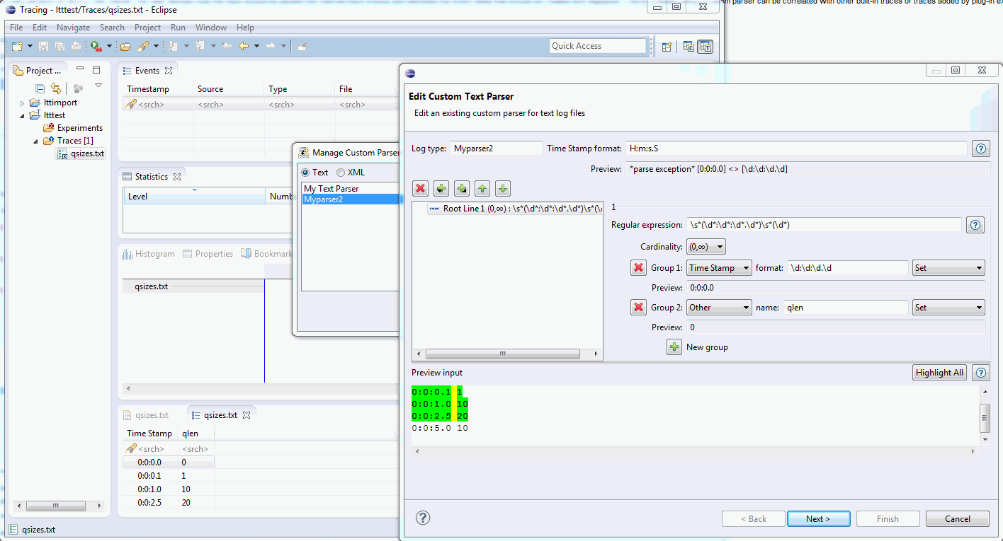Switch to the C/C++ perspective icon
This screenshot has height=541, width=1003.
pyautogui.click(x=688, y=47)
